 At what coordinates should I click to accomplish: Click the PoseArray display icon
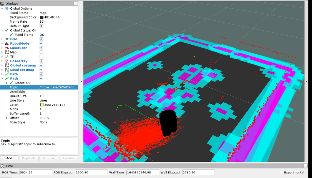pyautogui.click(x=7, y=61)
